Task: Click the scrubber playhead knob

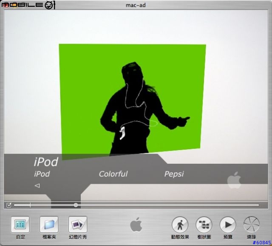Action: 76,205
